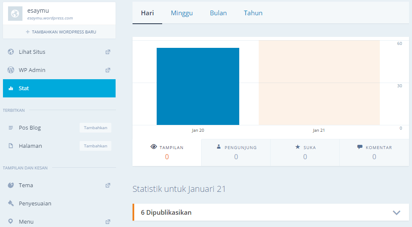Click the highlighted Jan 21 chart column
Screen dimensions: 412x227
pos(319,83)
